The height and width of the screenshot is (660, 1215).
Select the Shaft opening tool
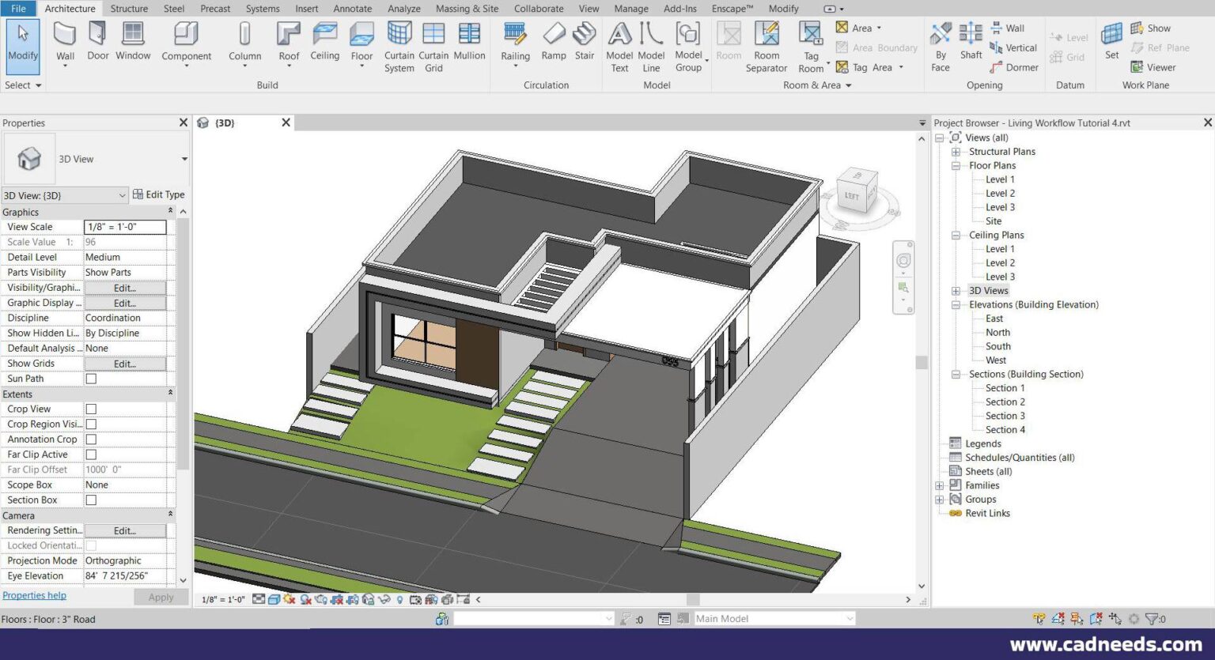pos(971,41)
